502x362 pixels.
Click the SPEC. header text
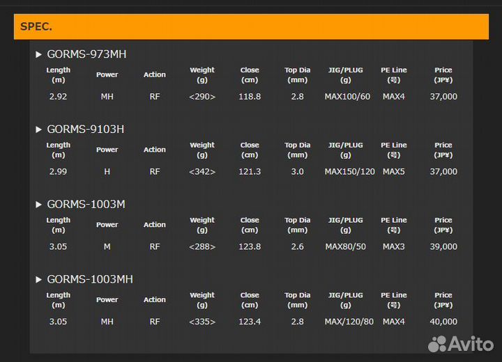36,26
